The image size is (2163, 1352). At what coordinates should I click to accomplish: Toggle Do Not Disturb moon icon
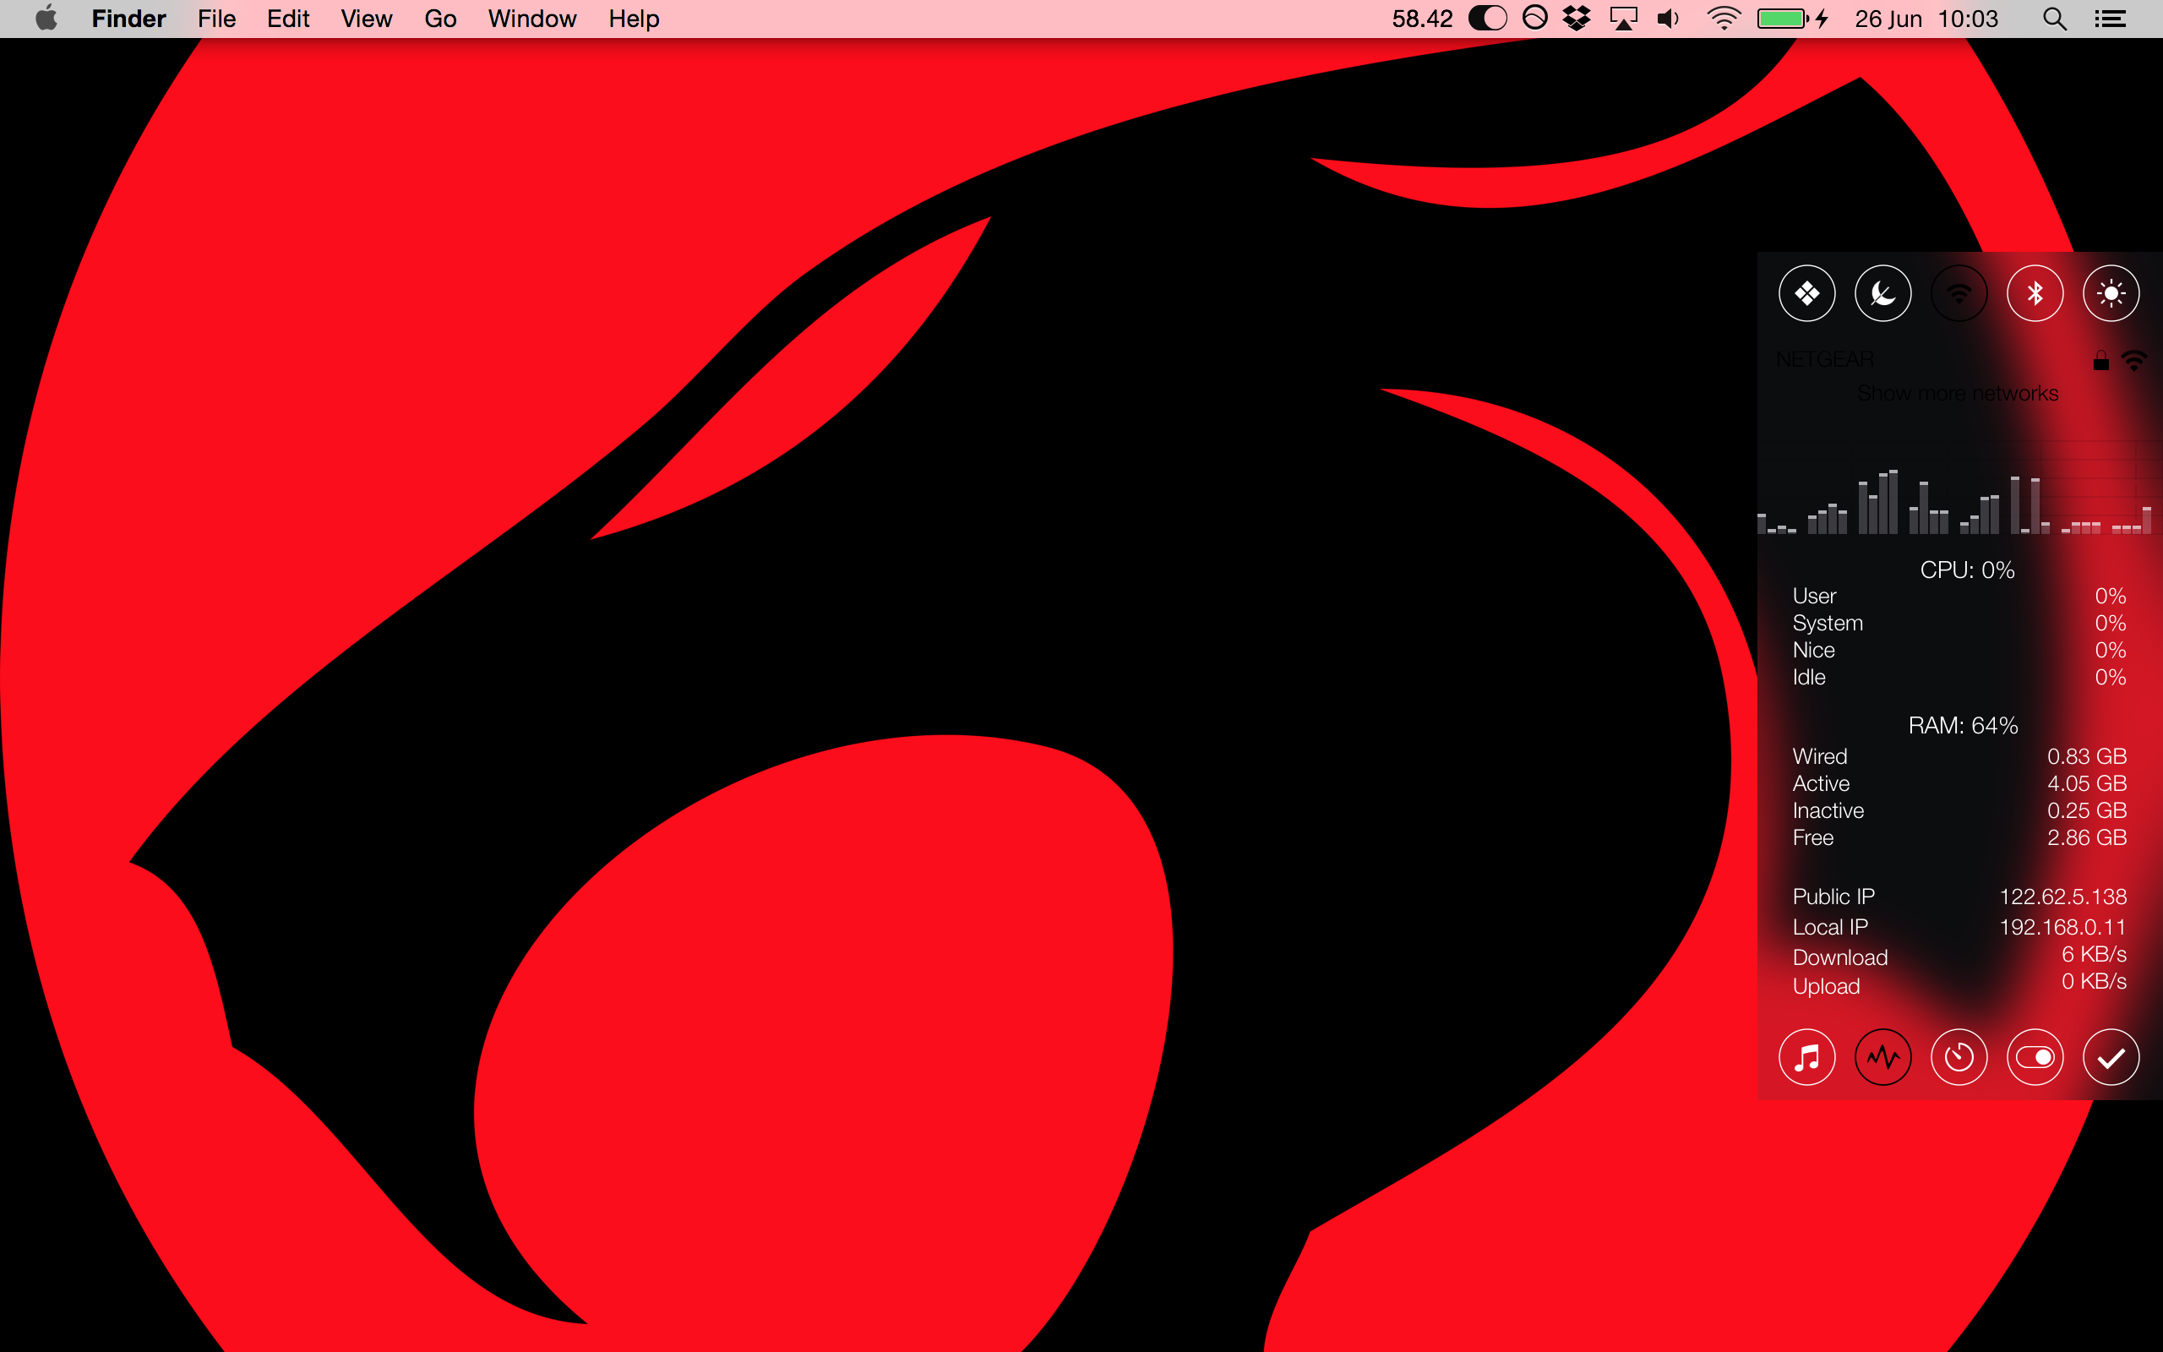pyautogui.click(x=1882, y=293)
